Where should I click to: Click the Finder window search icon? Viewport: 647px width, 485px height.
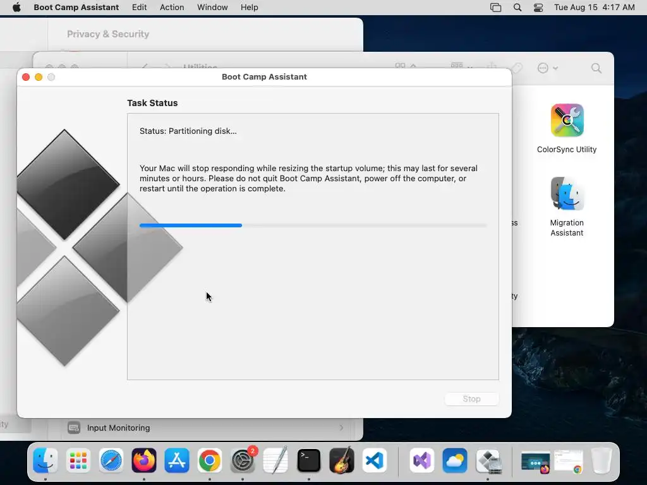(596, 68)
